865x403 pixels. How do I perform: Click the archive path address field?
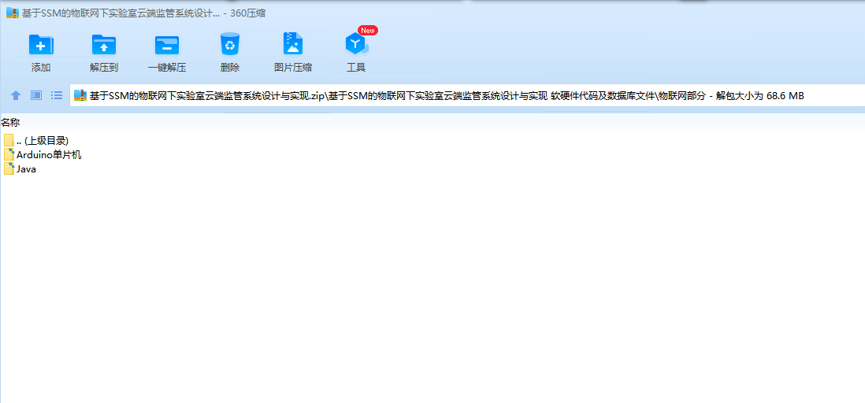point(467,95)
